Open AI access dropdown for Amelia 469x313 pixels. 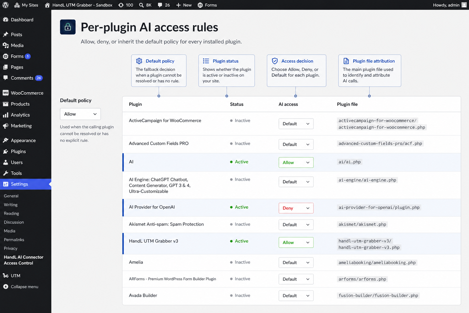pyautogui.click(x=296, y=263)
